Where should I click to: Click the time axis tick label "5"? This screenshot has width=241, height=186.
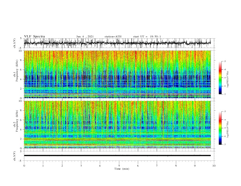click(119, 166)
